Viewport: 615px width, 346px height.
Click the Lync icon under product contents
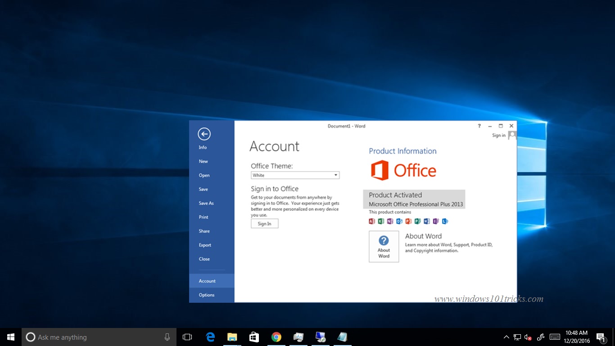pyautogui.click(x=445, y=221)
